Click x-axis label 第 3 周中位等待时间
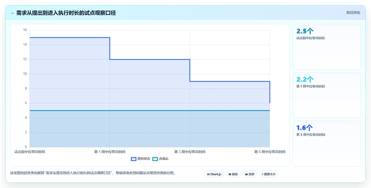This screenshot has width=371, height=188. [190, 152]
